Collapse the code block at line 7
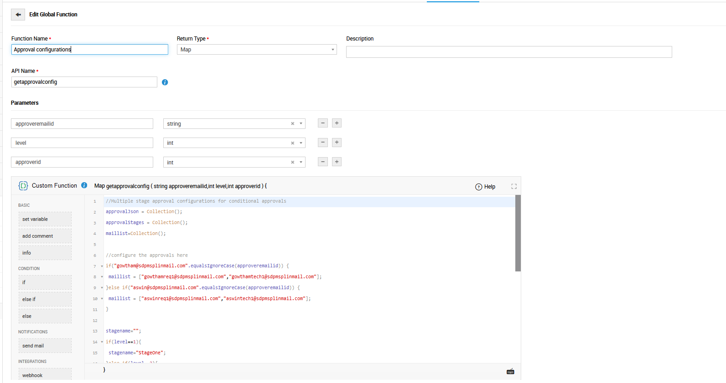This screenshot has width=726, height=383. [102, 266]
